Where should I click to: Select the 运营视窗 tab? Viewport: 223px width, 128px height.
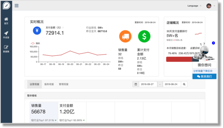point(34,84)
